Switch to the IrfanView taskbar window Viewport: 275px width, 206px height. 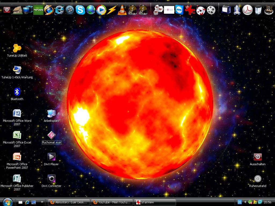(155, 202)
